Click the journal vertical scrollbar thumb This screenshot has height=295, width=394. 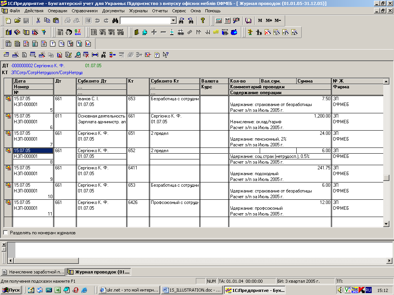pyautogui.click(x=386, y=177)
